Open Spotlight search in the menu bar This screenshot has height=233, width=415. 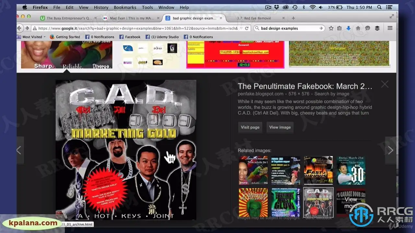click(379, 7)
